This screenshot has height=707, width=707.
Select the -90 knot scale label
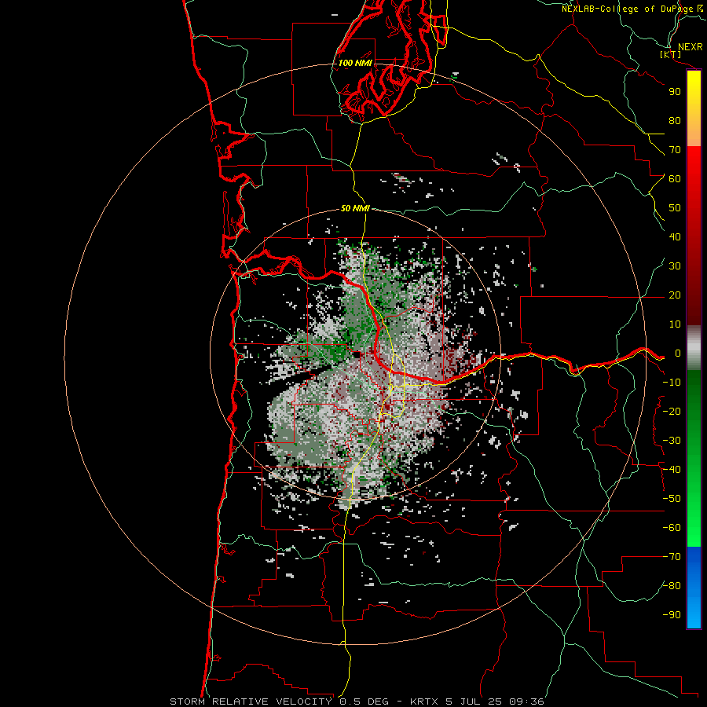(672, 615)
